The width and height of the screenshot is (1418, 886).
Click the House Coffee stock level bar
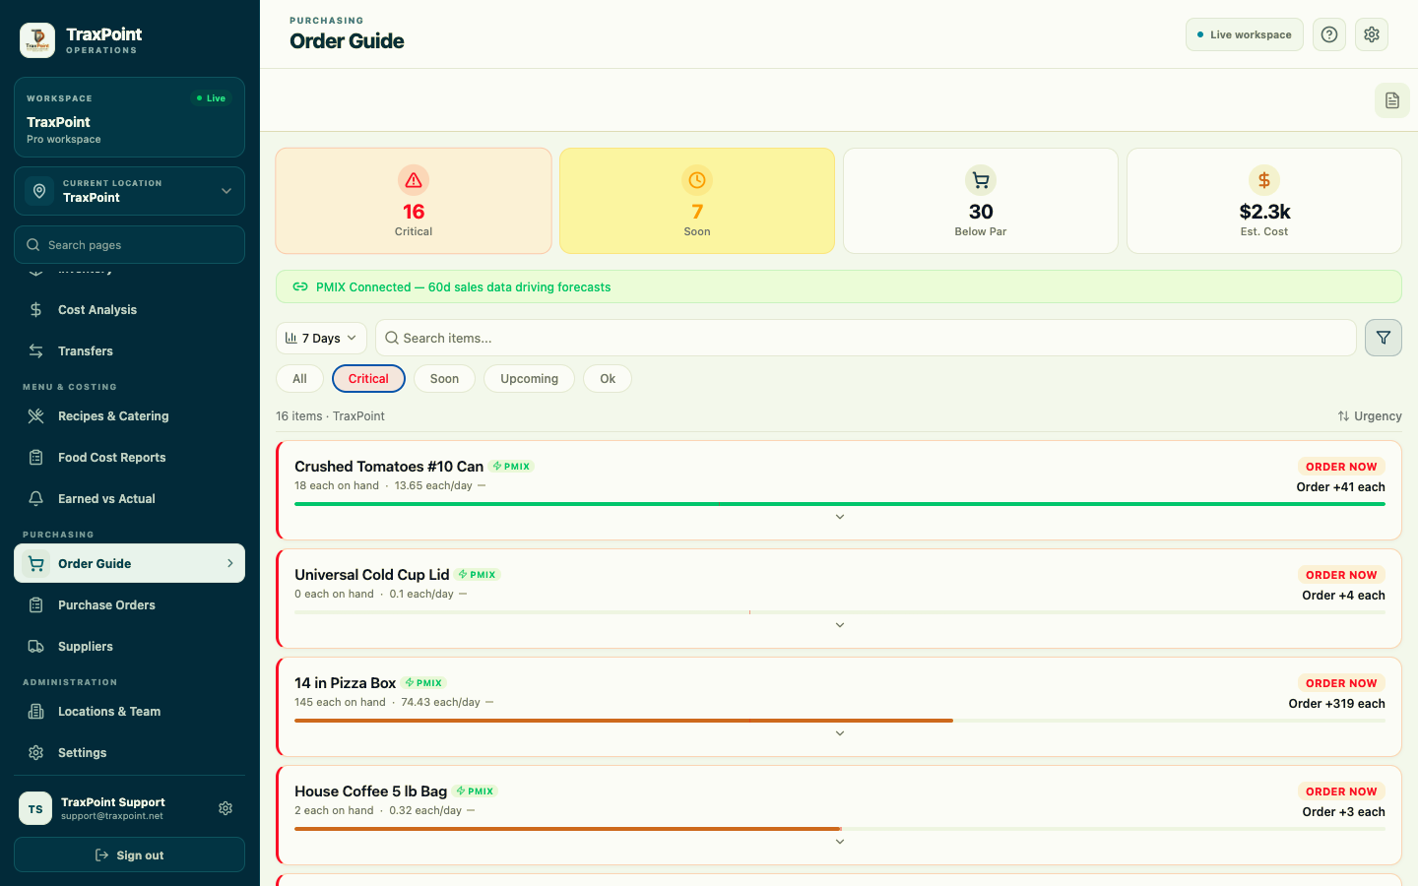(840, 829)
